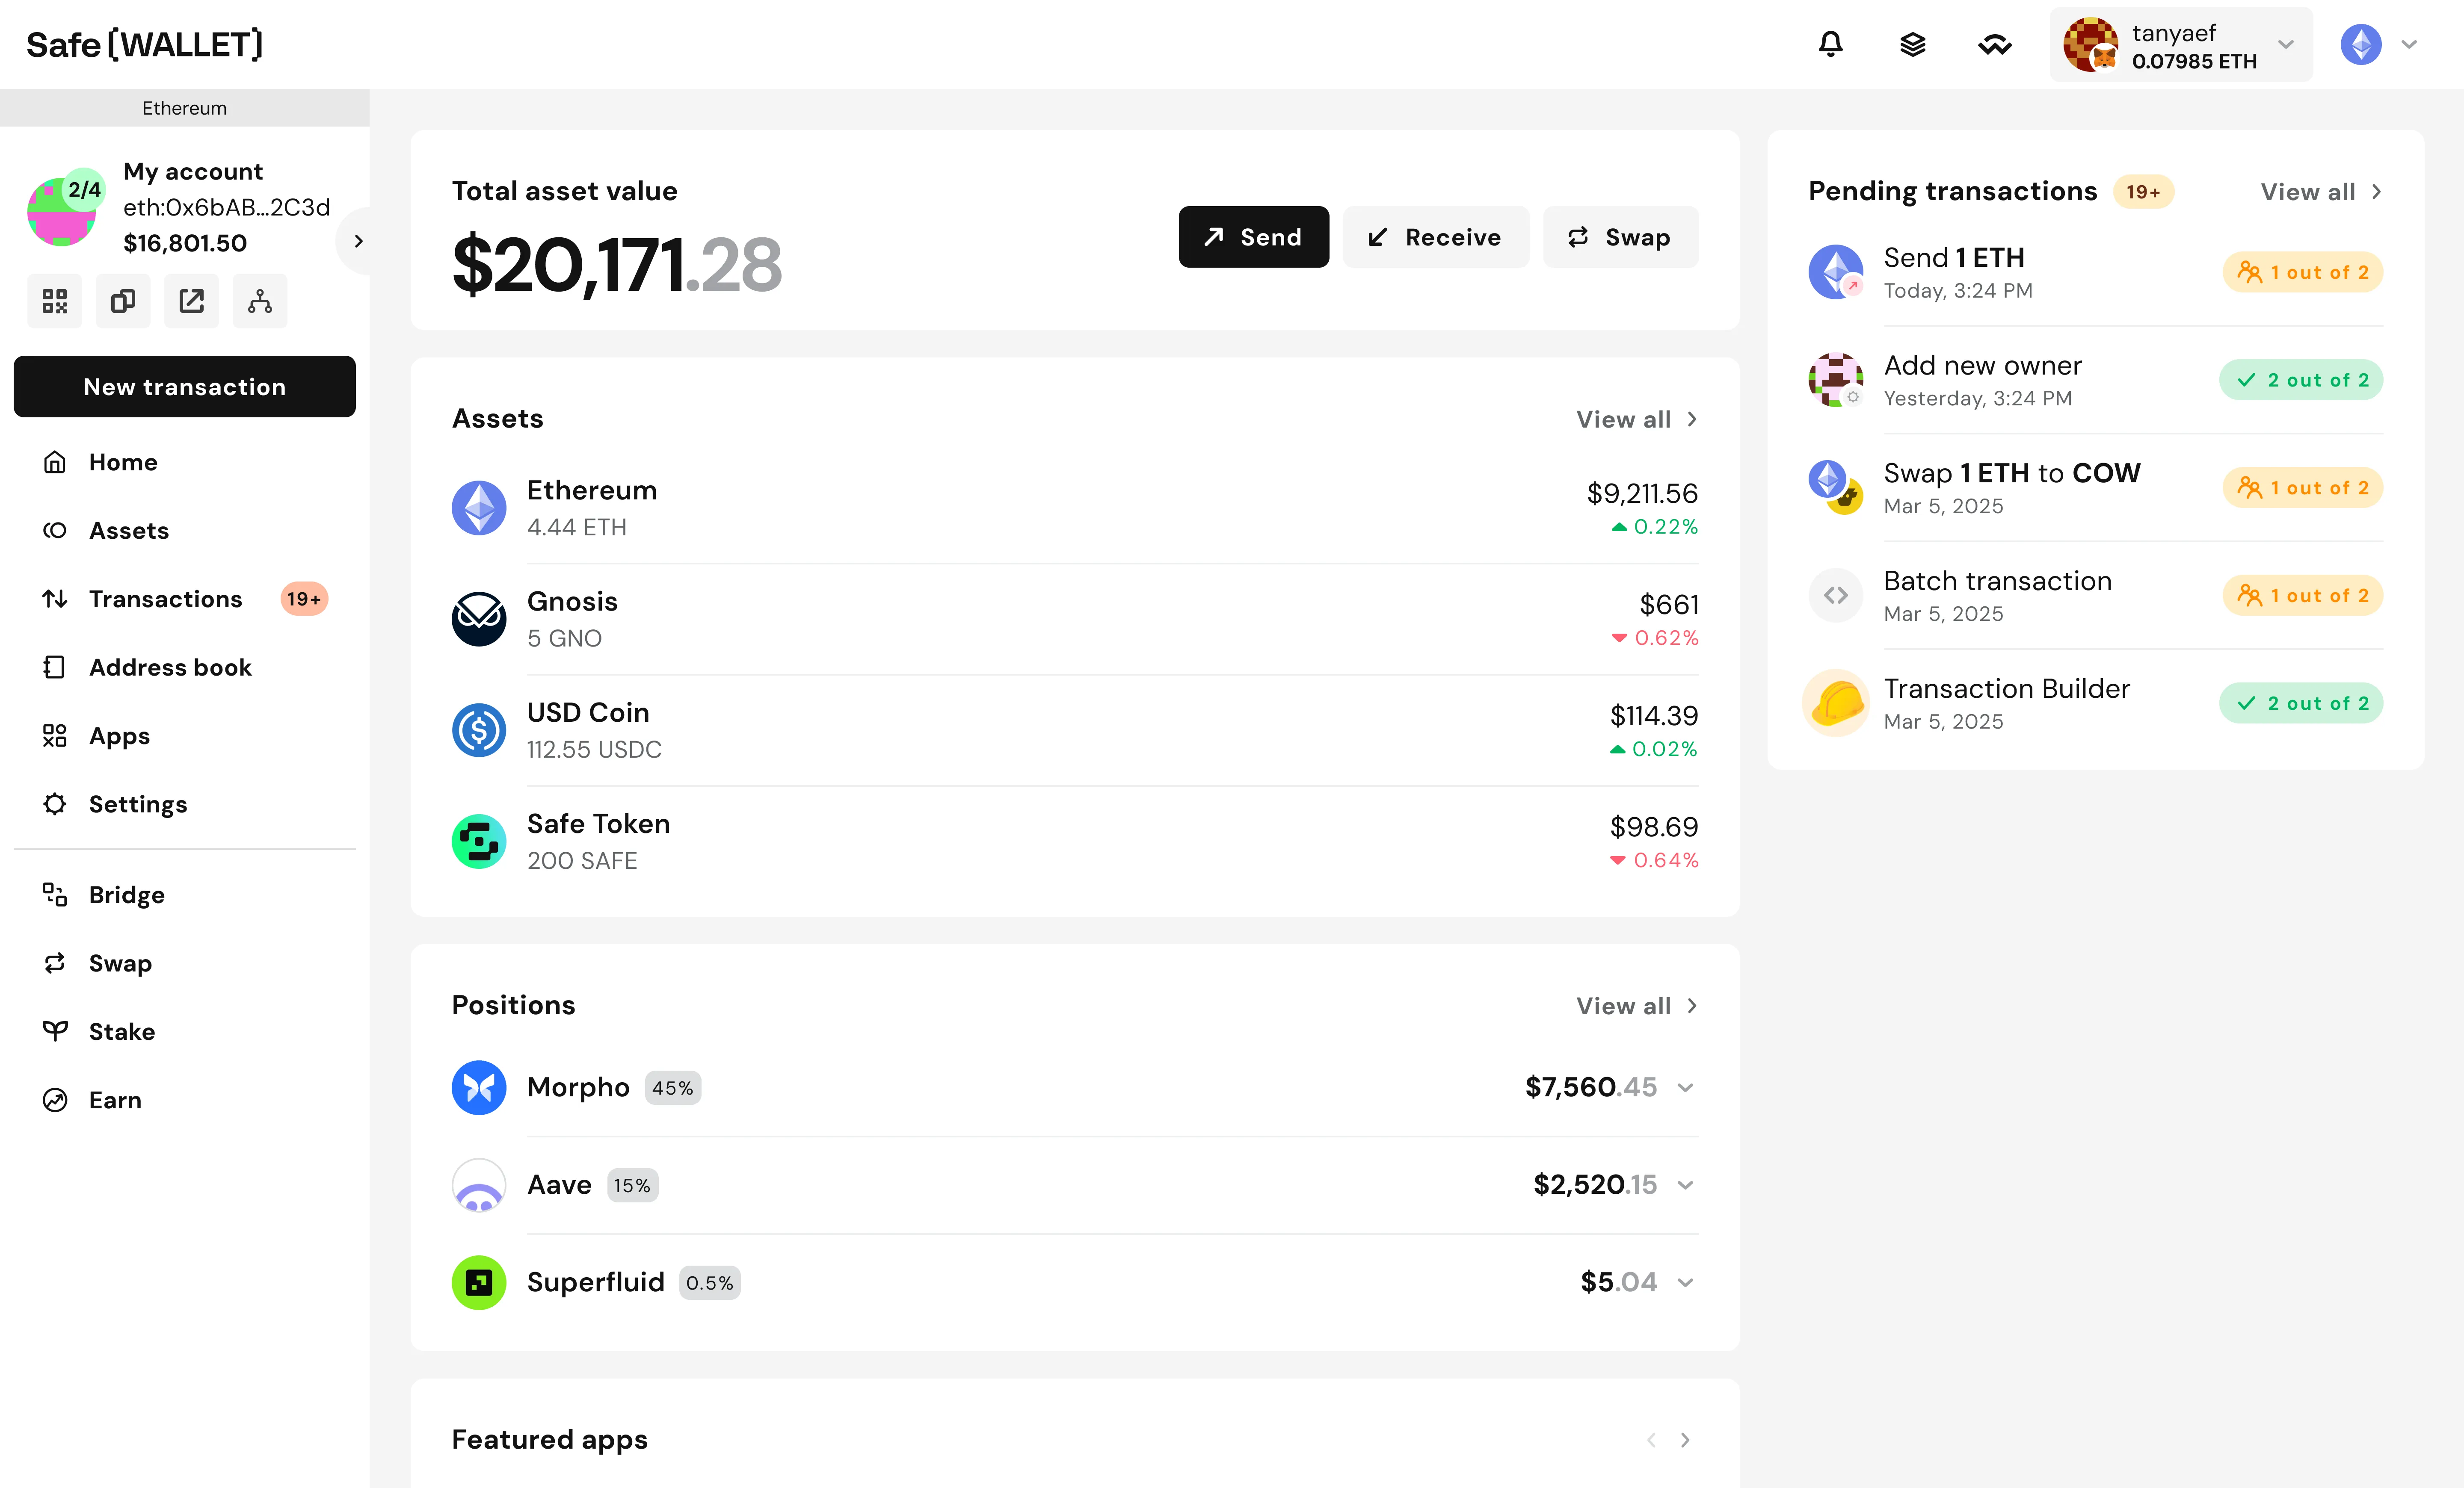Click the New transaction button
Image resolution: width=2464 pixels, height=1488 pixels.
pos(184,387)
